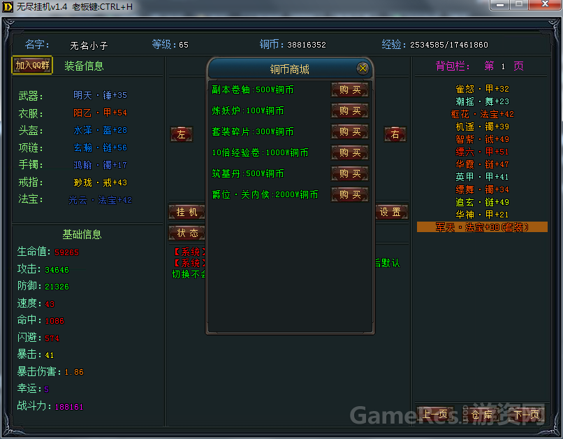Purchase the 10倍经验卷 item

(349, 152)
